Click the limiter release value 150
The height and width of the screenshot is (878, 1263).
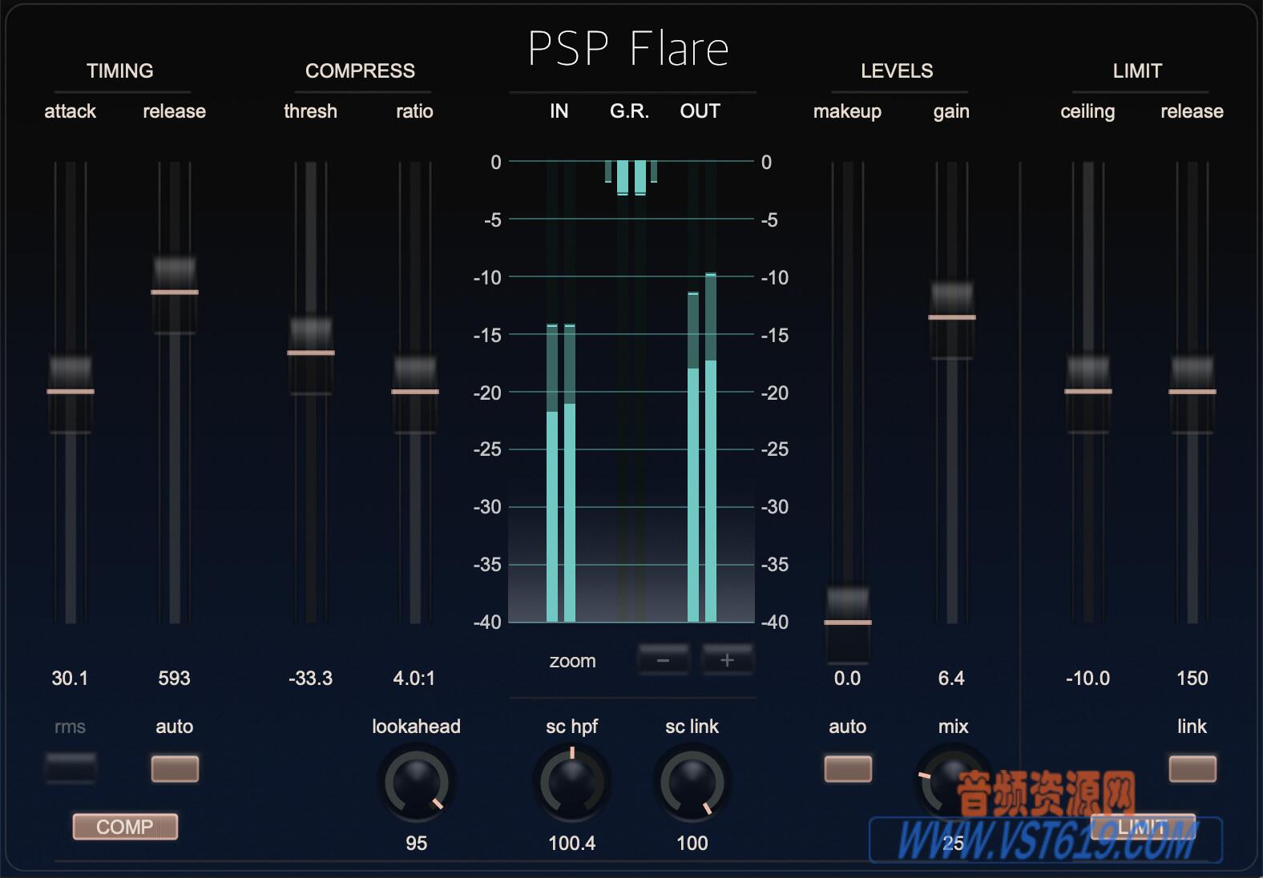click(1192, 679)
